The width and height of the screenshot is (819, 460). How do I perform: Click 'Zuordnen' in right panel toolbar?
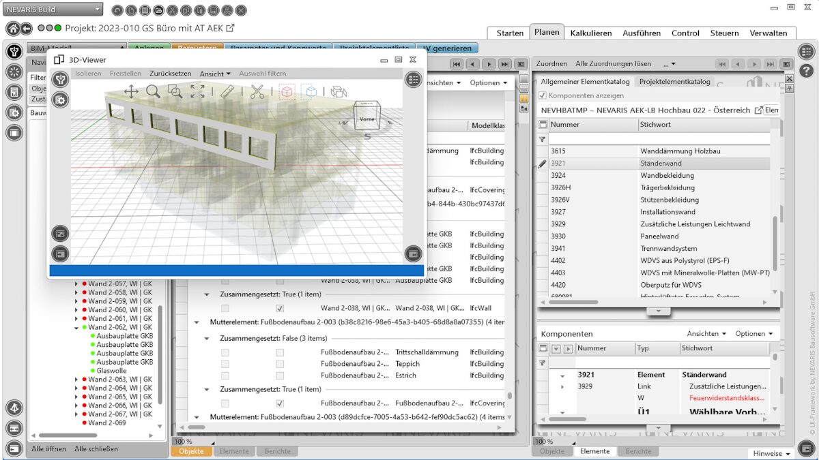pyautogui.click(x=551, y=63)
